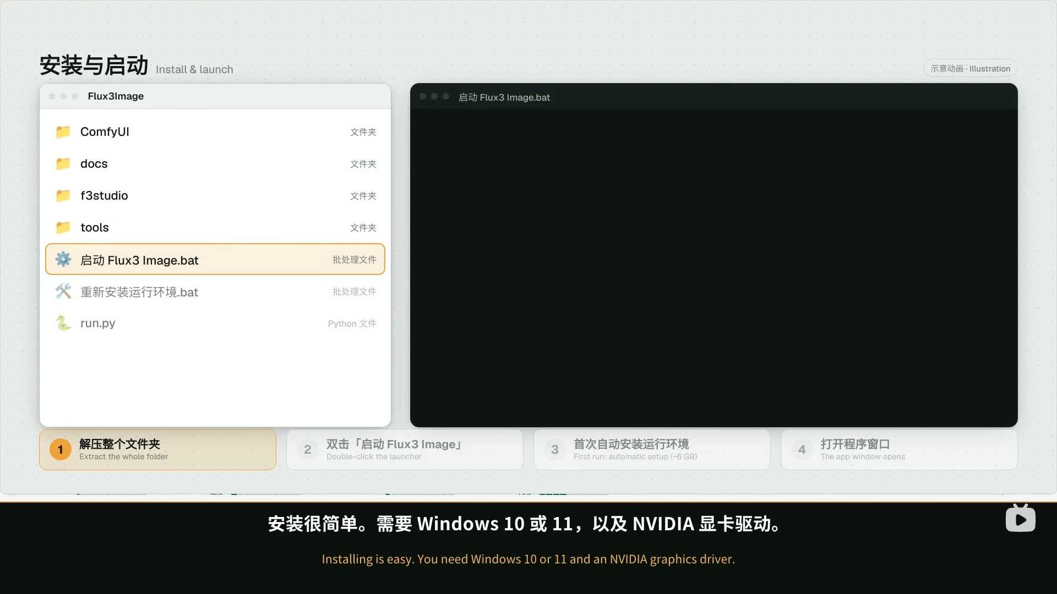
Task: Click the wrench icon of 重新安装运行环境.bat
Action: [x=63, y=291]
